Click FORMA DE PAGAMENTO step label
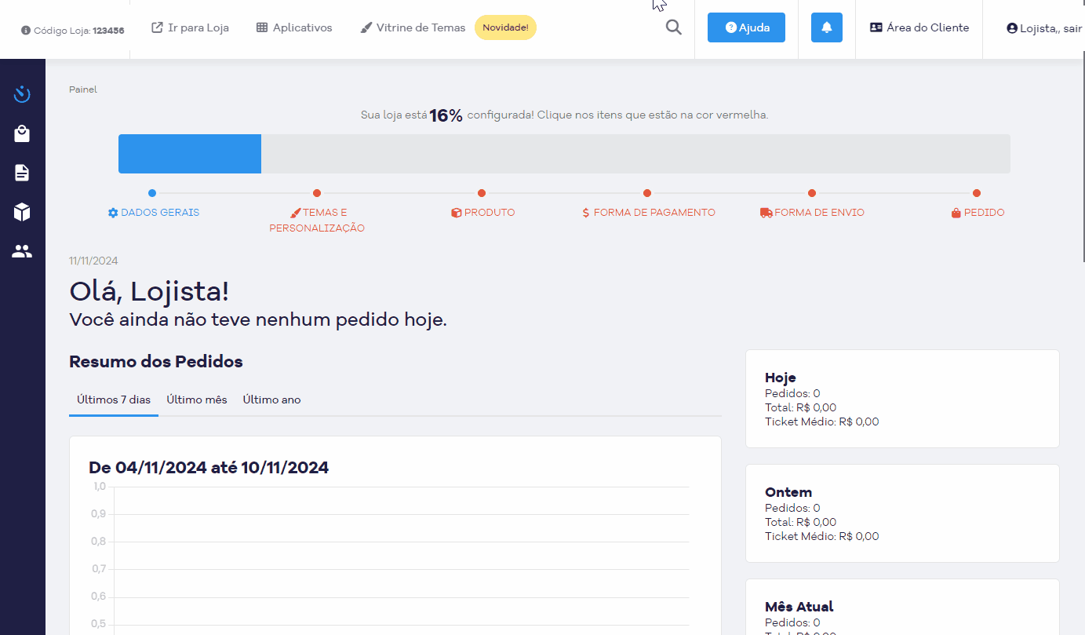 coord(654,213)
